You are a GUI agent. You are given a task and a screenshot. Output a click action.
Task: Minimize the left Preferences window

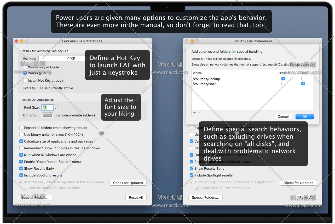[22, 41]
